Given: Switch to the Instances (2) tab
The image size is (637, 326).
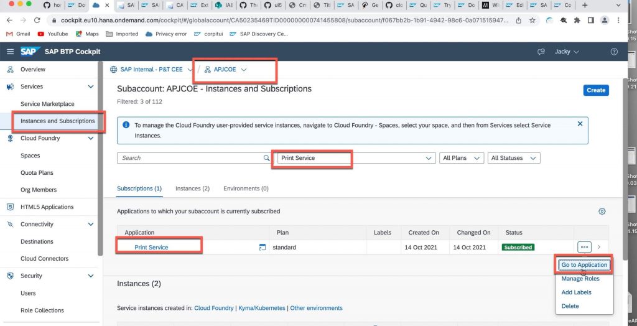Looking at the screenshot, I should tap(193, 189).
